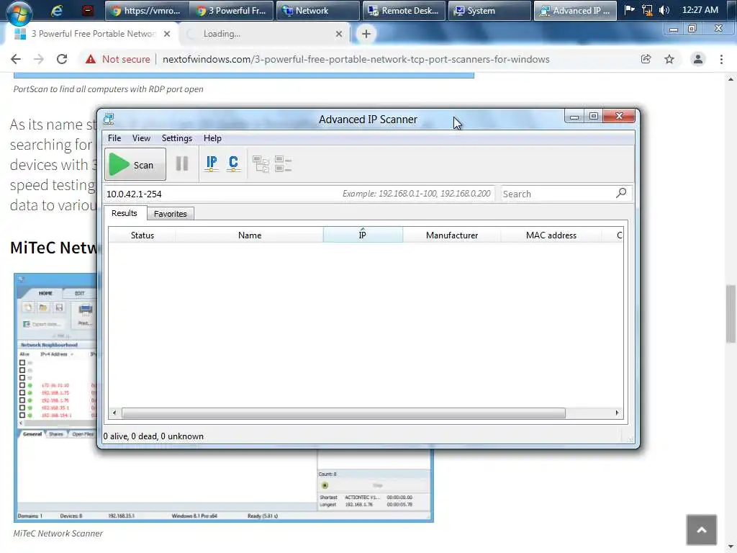Start scan with the green Scan button

[x=135, y=165]
